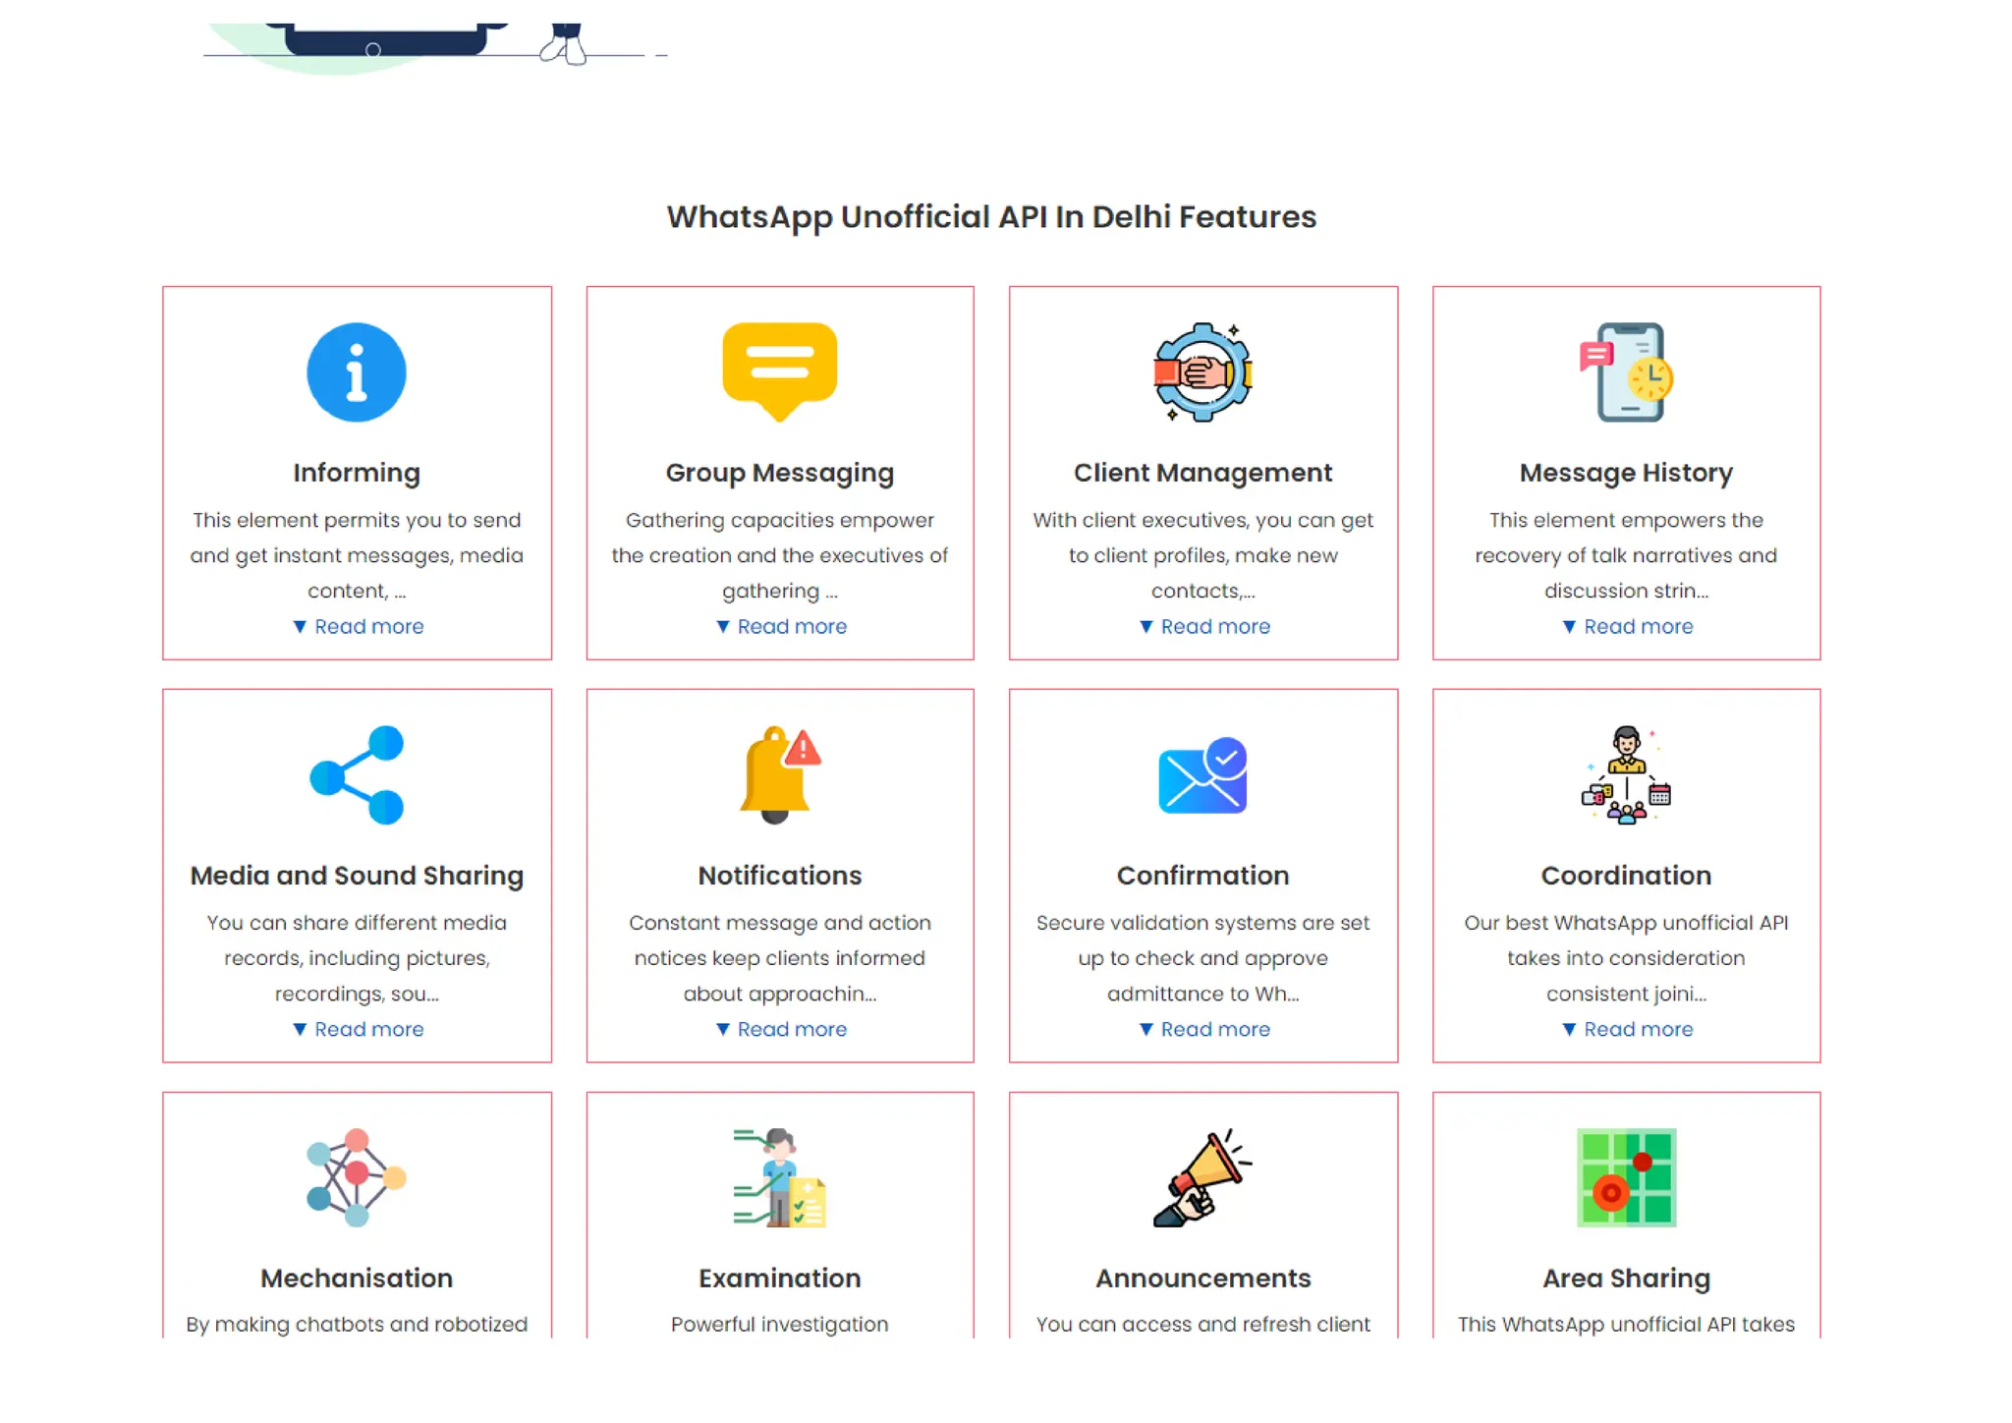Click the Message History phone clock icon

pyautogui.click(x=1627, y=372)
